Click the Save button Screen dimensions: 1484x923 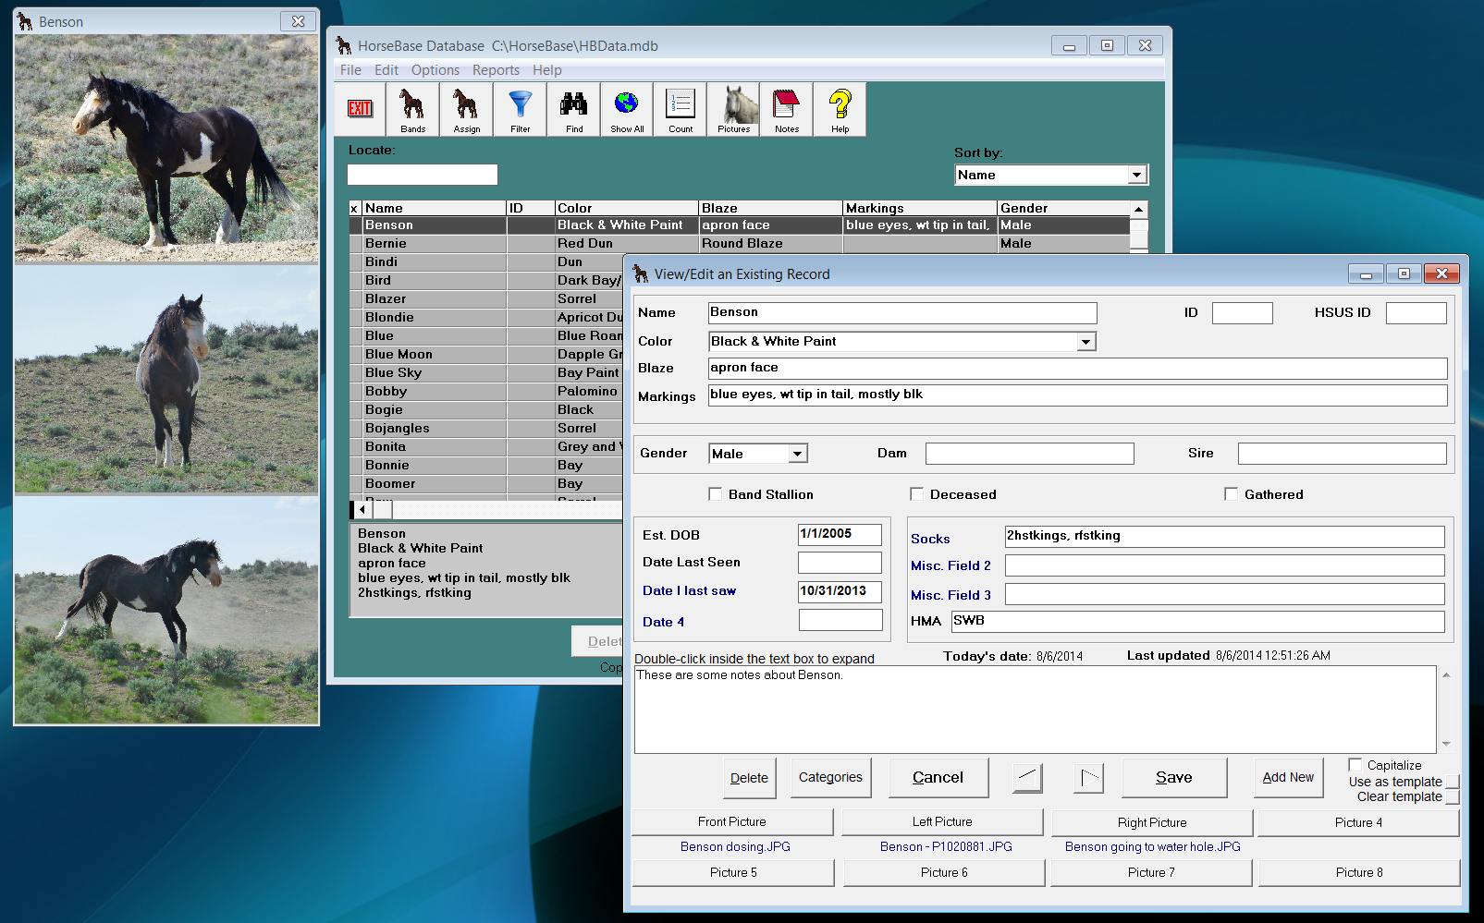coord(1174,778)
